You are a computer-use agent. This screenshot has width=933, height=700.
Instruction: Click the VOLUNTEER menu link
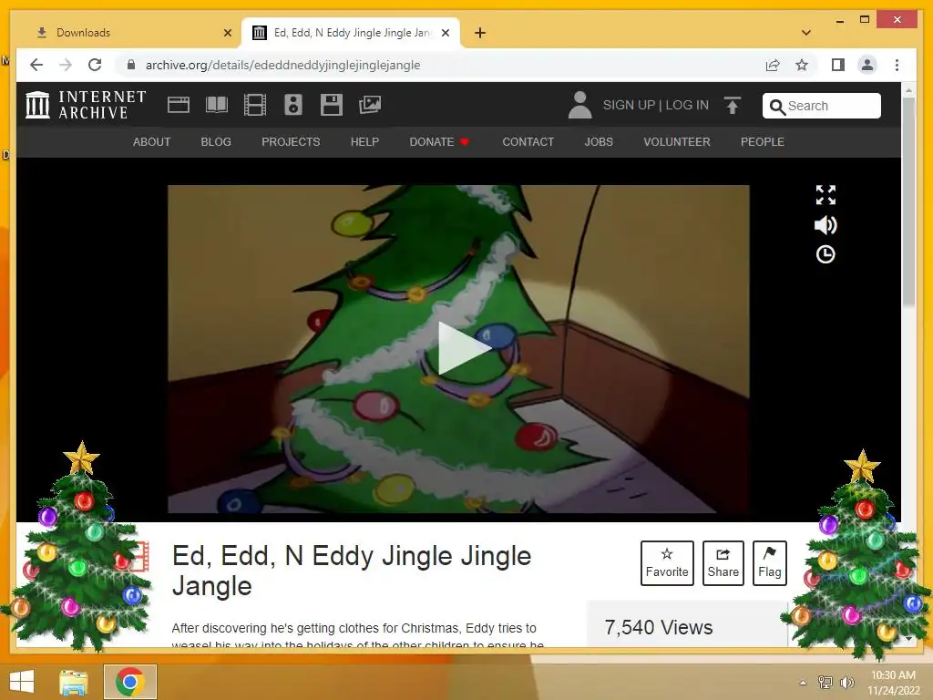[677, 142]
